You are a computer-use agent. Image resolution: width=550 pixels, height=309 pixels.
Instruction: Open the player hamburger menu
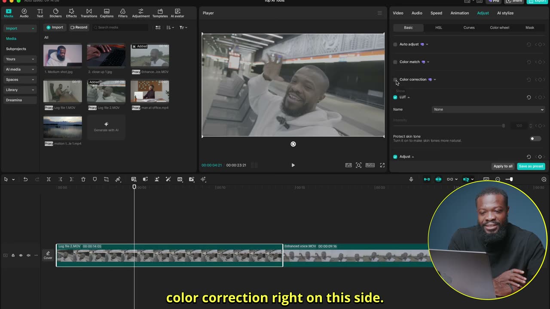[x=379, y=13]
